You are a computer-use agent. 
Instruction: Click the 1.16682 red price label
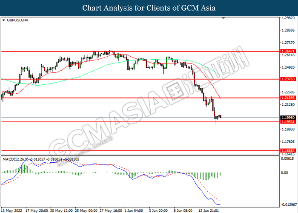[288, 151]
